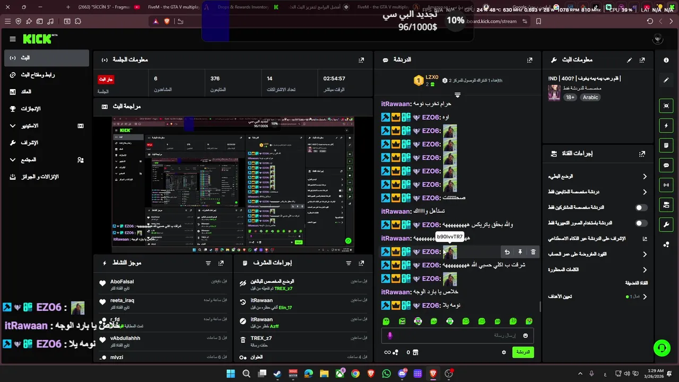Open رابط ومفتاح البث in sidebar
This screenshot has width=679, height=382.
tap(47, 75)
